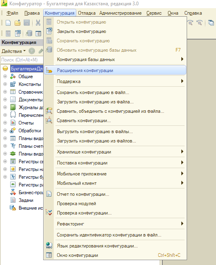The width and height of the screenshot is (216, 265).
Task: Click the green Add button in Конфигурация panel
Action: pyautogui.click(x=32, y=51)
